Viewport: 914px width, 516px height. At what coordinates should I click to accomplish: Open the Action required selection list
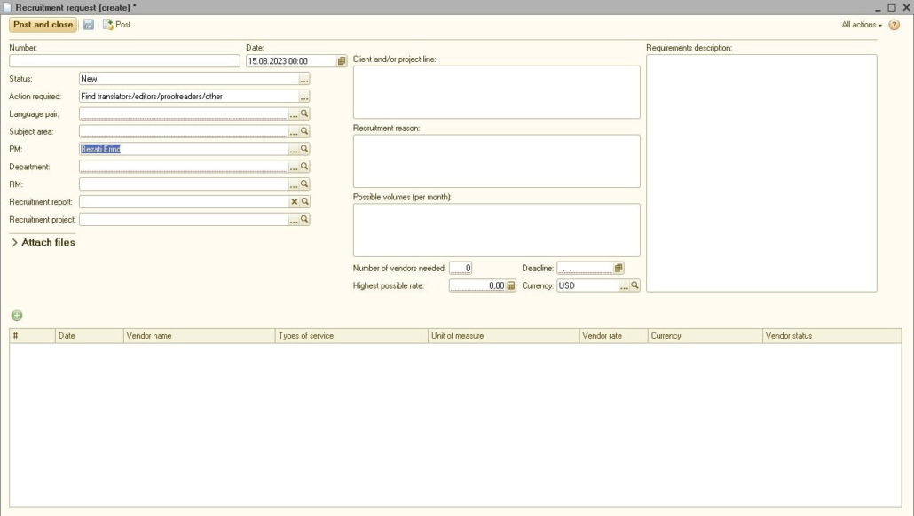[304, 97]
